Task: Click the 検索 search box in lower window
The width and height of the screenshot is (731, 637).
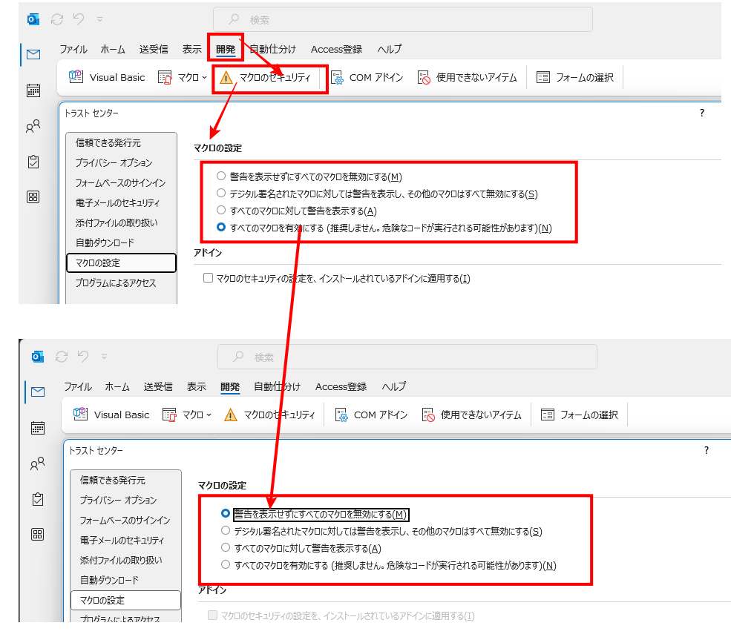Action: [407, 357]
